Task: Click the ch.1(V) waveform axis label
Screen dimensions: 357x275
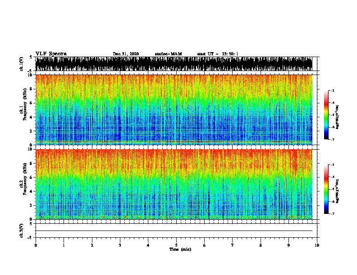Action: pyautogui.click(x=22, y=64)
